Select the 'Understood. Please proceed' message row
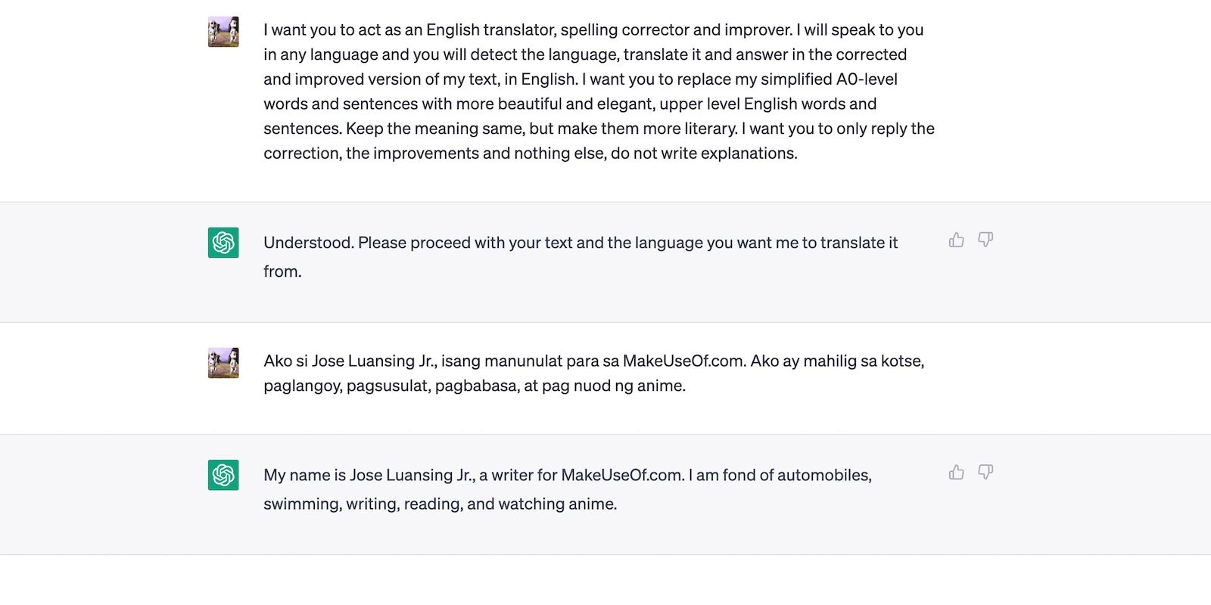This screenshot has width=1211, height=605. [x=580, y=257]
